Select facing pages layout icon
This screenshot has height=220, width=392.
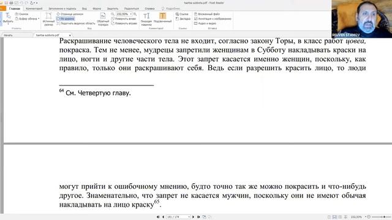point(340,217)
